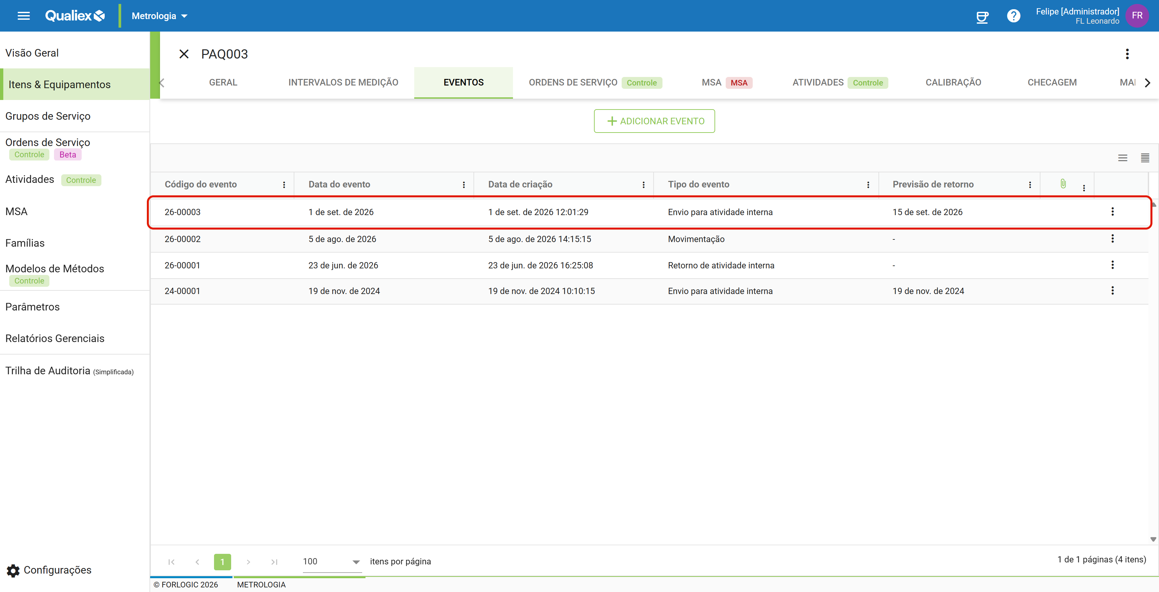The image size is (1159, 592).
Task: Open the PAQ003 more options menu
Action: click(1127, 54)
